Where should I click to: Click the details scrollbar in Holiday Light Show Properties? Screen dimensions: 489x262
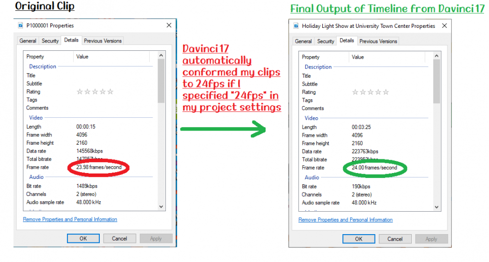click(437, 83)
